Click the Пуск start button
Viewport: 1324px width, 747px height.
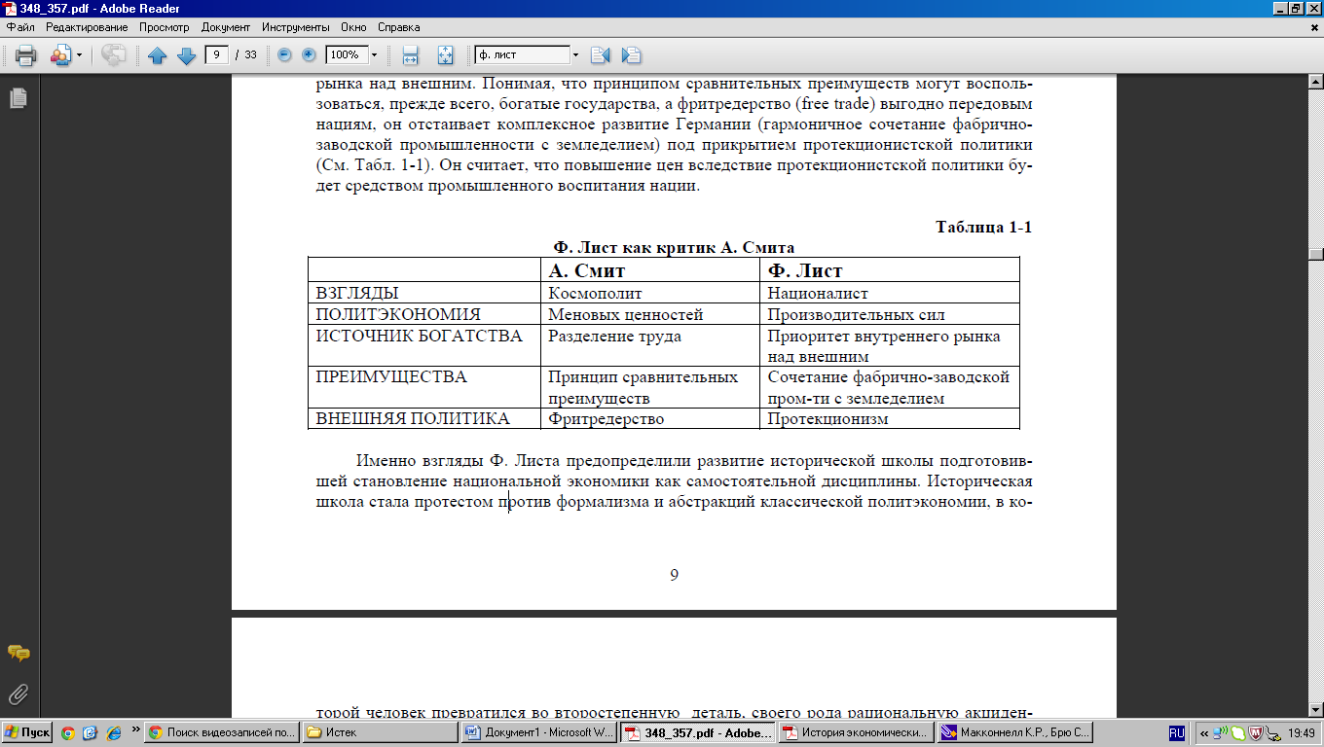coord(27,732)
